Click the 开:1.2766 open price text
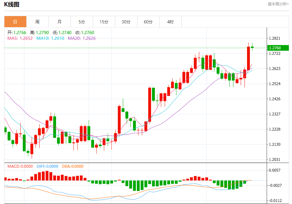The height and width of the screenshot is (204, 292). coord(17,33)
